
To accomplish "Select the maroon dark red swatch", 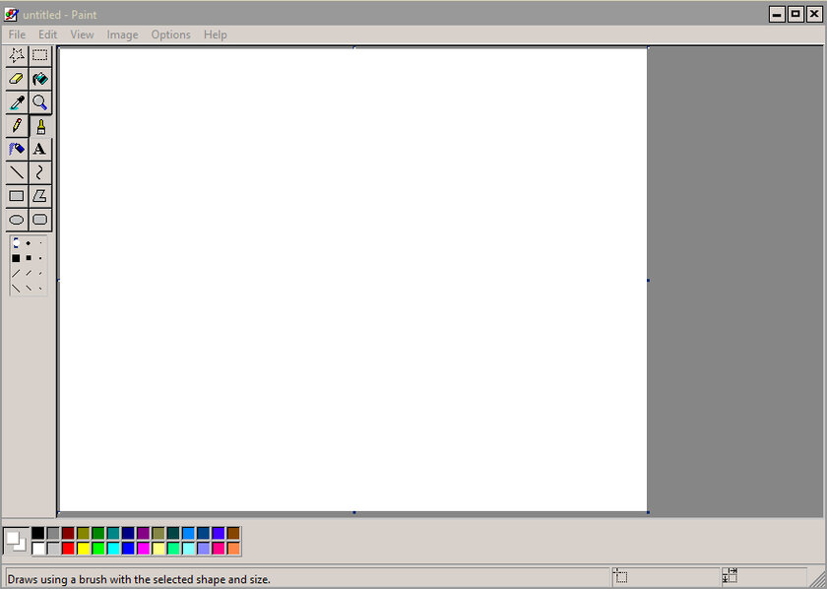I will pos(68,533).
